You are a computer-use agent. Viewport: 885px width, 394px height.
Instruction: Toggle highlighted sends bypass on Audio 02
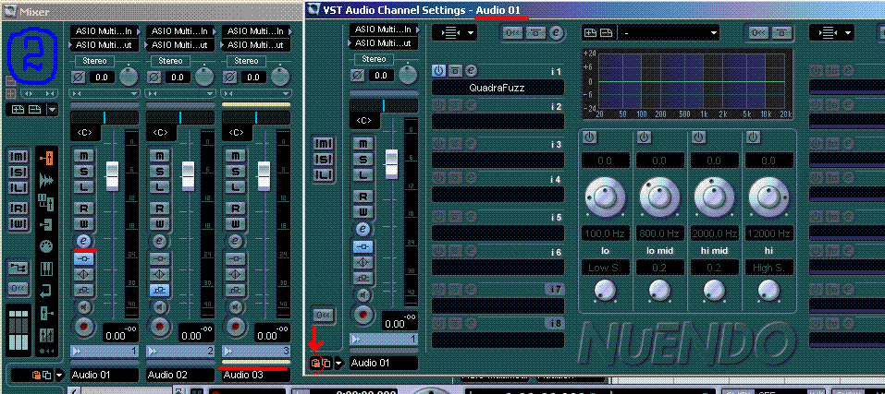coord(160,290)
